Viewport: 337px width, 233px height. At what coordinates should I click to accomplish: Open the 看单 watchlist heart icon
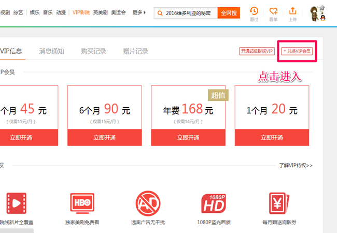coord(273,11)
